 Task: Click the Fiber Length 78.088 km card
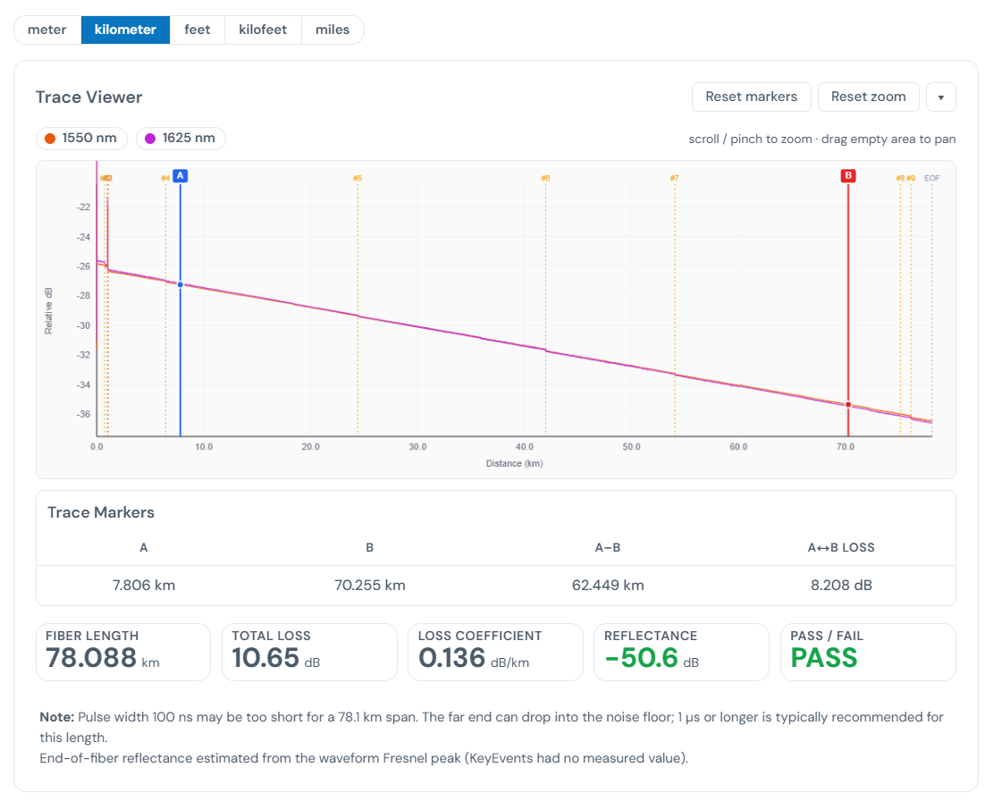(x=123, y=652)
